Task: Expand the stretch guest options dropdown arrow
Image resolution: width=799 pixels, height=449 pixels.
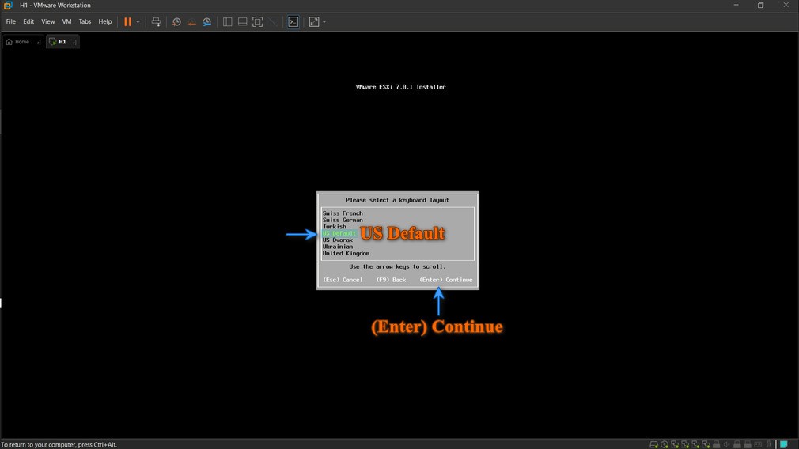Action: [324, 22]
